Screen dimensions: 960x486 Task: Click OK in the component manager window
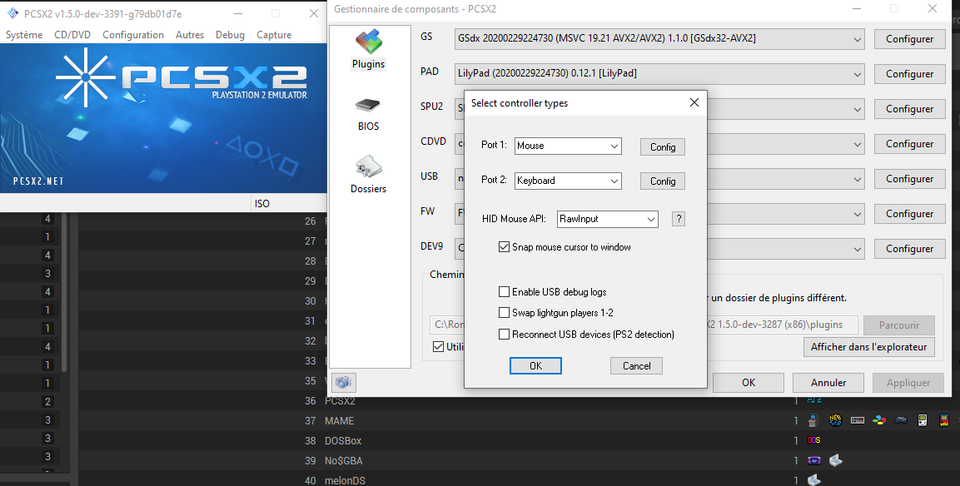pos(749,383)
